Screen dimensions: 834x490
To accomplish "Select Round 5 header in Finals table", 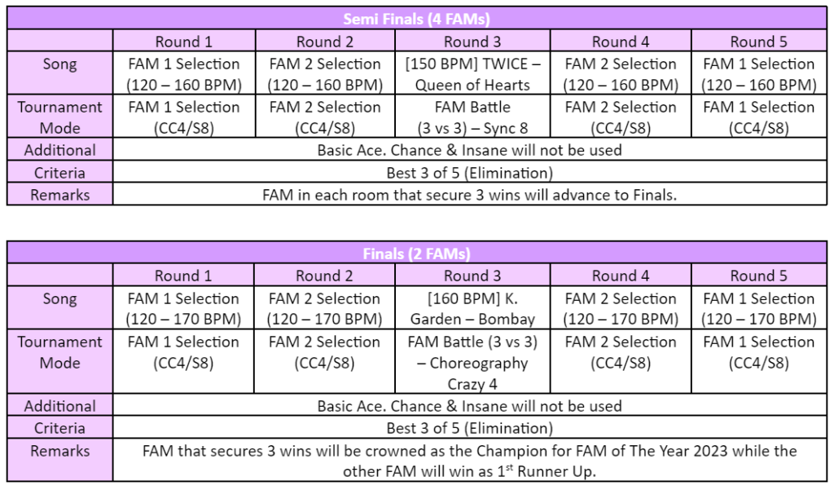I will click(759, 276).
